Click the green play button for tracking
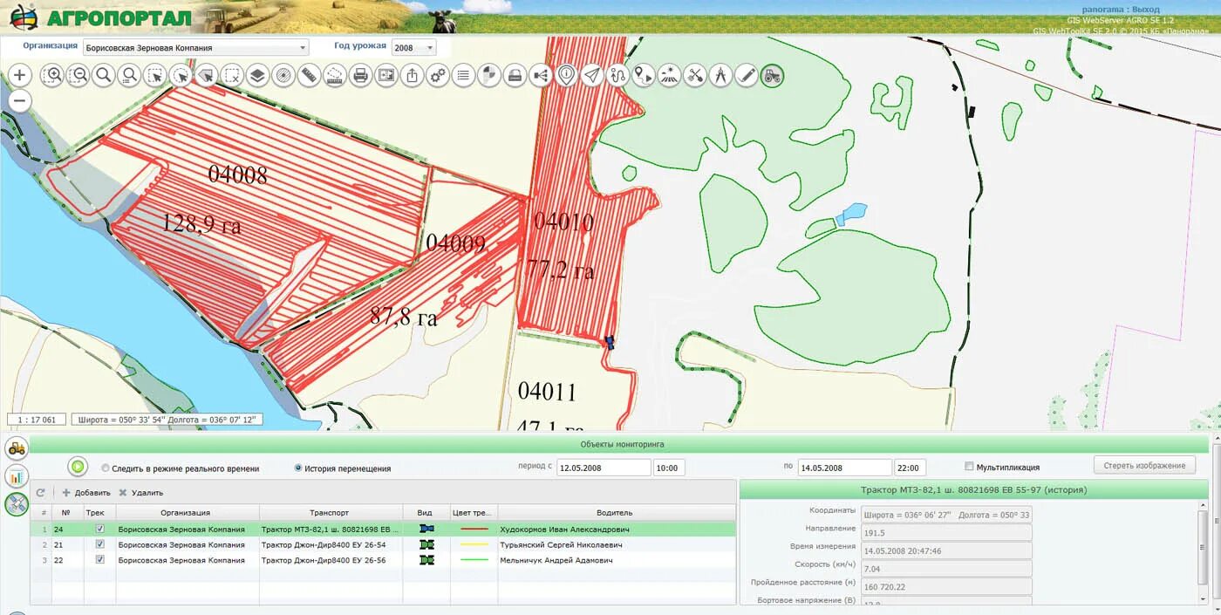This screenshot has width=1221, height=615. [x=78, y=467]
